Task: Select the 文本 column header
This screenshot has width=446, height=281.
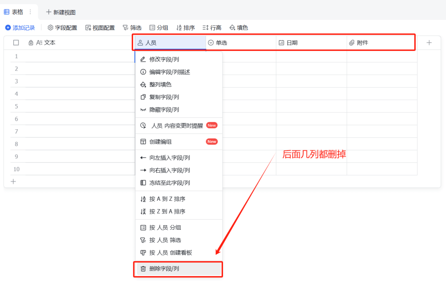Action: click(80, 43)
